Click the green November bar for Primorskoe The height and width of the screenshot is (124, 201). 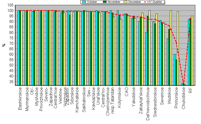[x=176, y=72]
